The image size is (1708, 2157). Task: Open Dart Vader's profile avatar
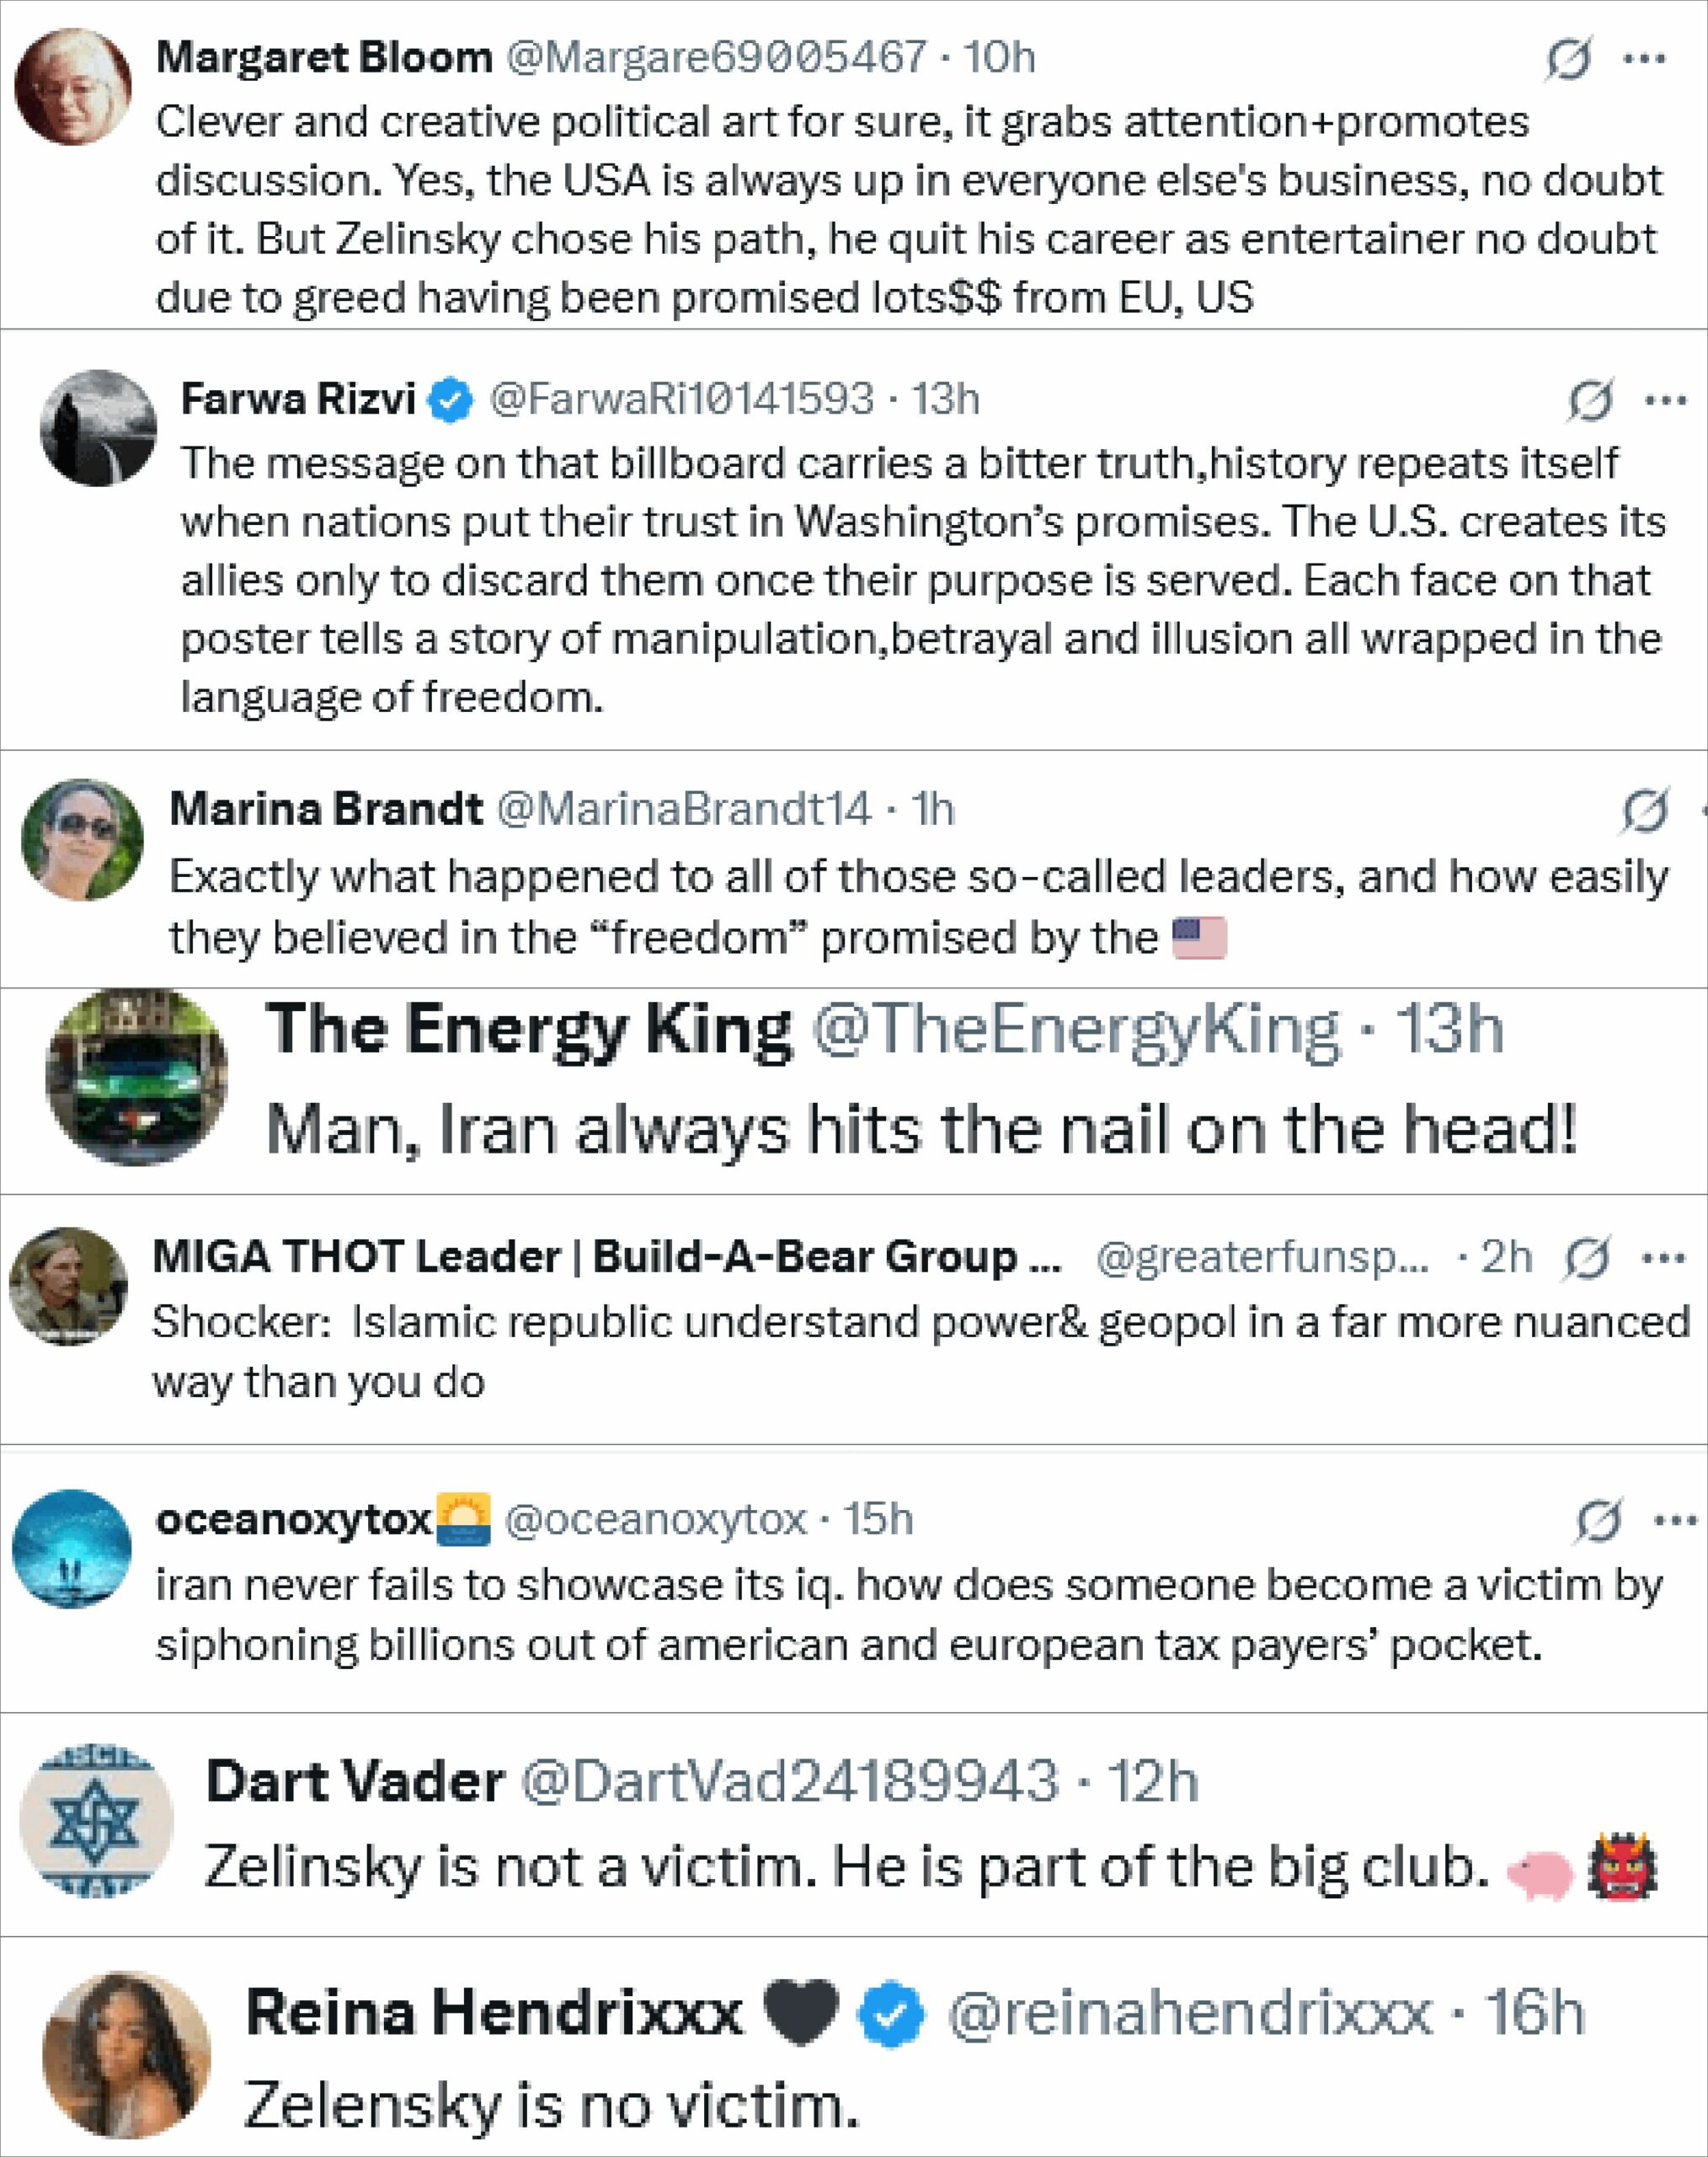[97, 1820]
